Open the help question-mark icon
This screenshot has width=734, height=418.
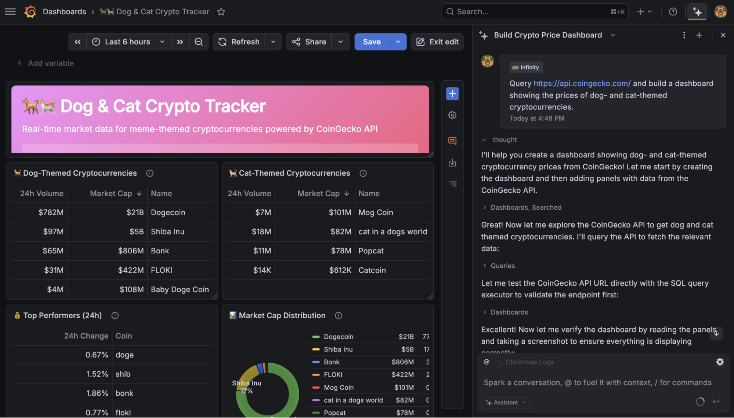pos(673,11)
